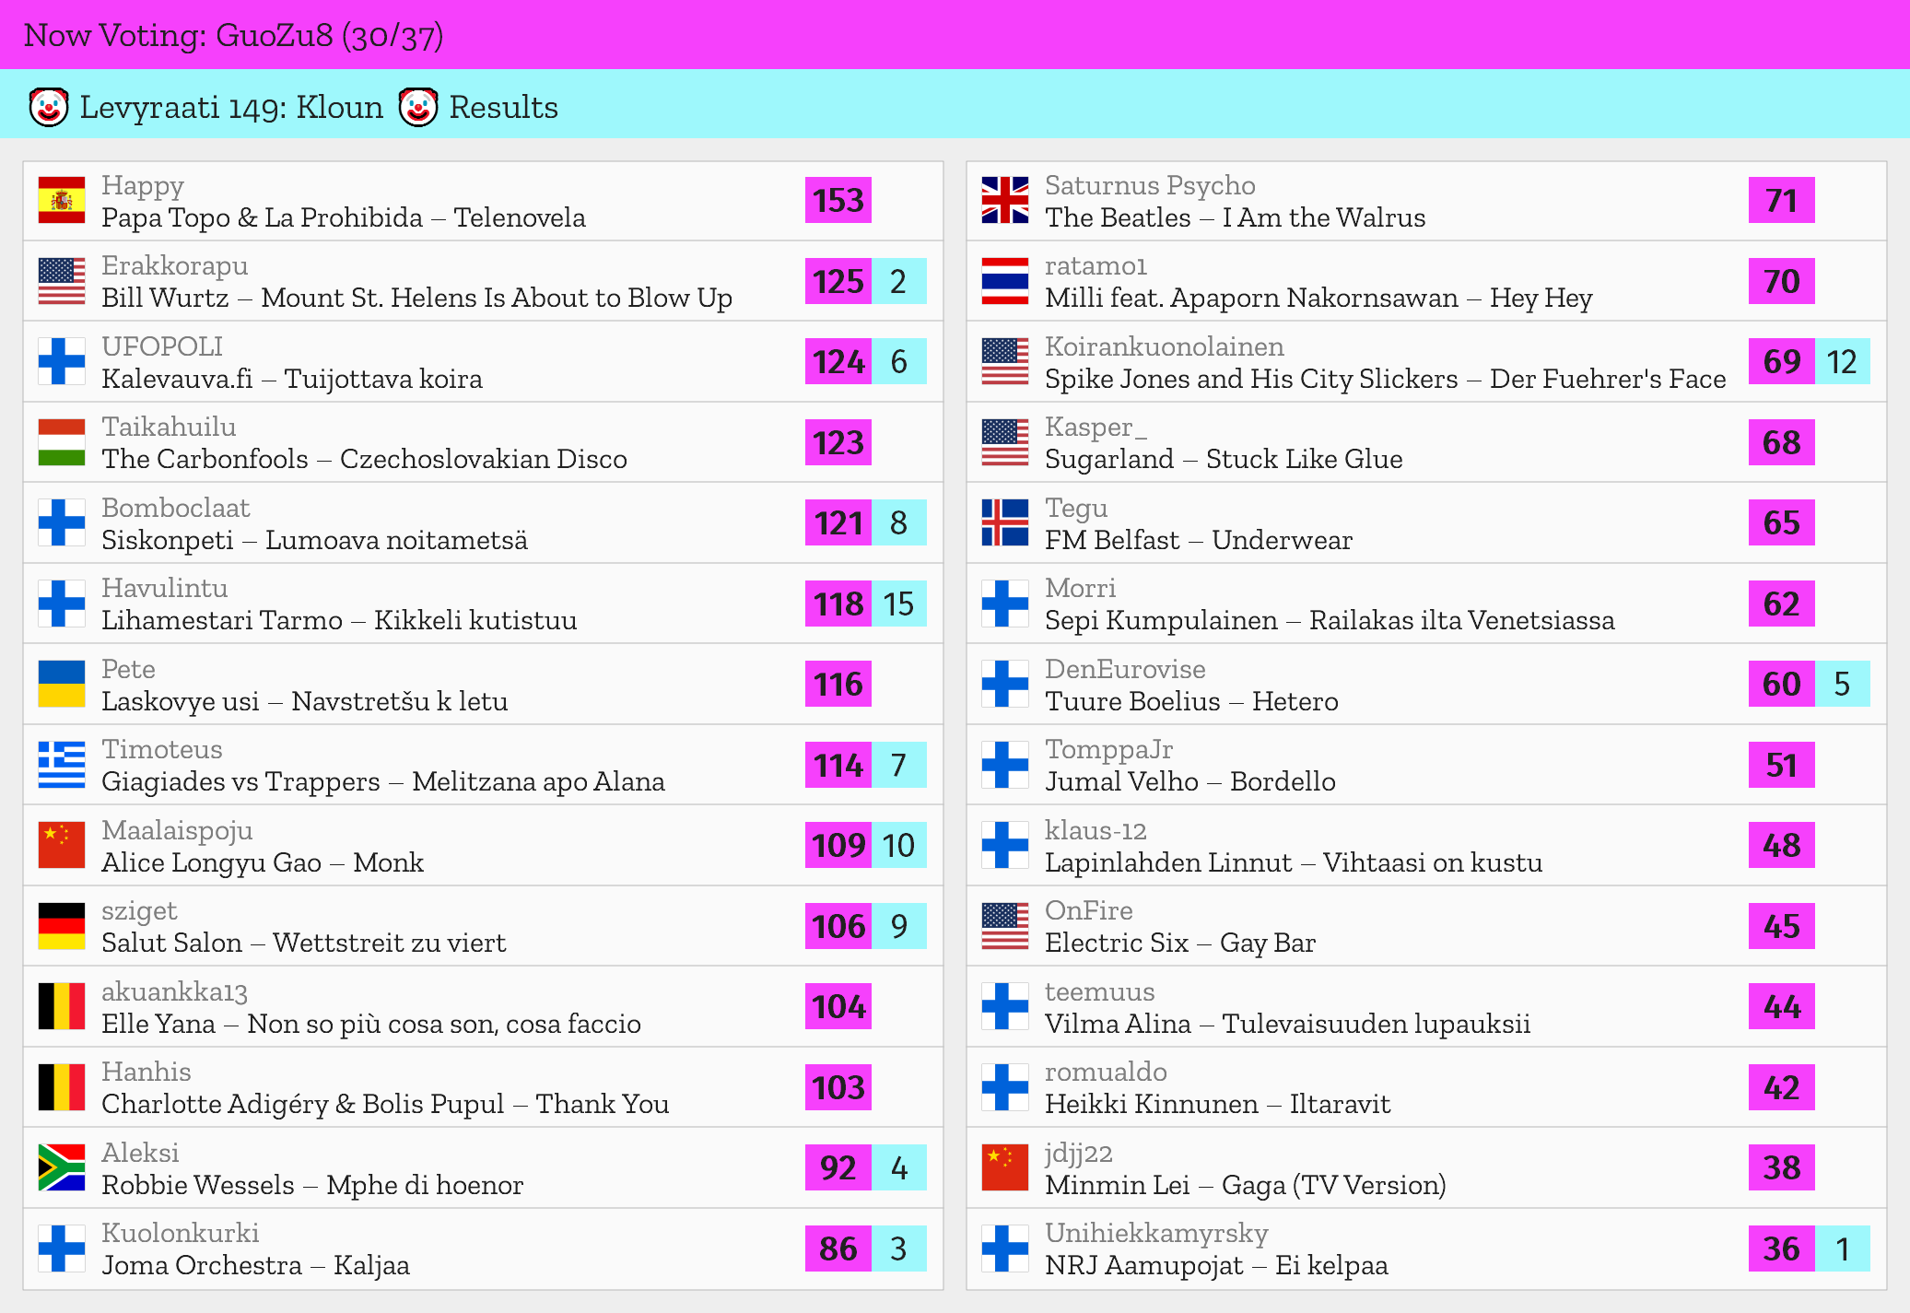Image resolution: width=1910 pixels, height=1313 pixels.
Task: Click the Now Voting: GuoZu8 header bar
Action: (955, 35)
